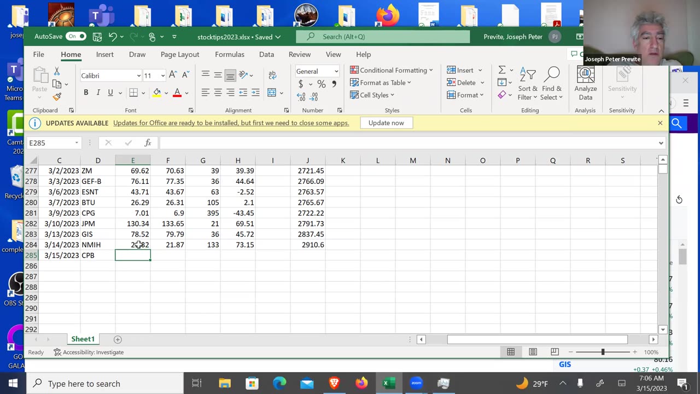The height and width of the screenshot is (394, 700).
Task: Click the Increase Indent icon
Action: [255, 92]
